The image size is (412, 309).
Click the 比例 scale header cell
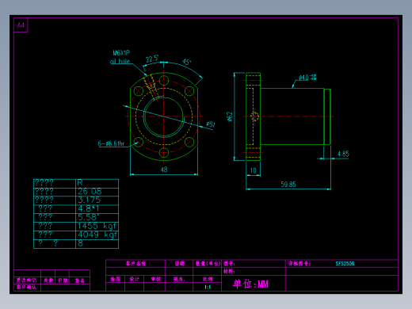point(208,279)
